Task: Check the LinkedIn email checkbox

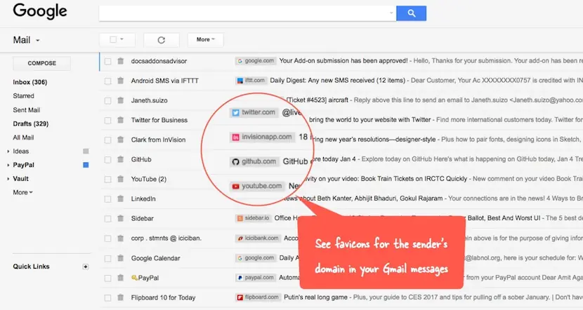Action: (108, 199)
